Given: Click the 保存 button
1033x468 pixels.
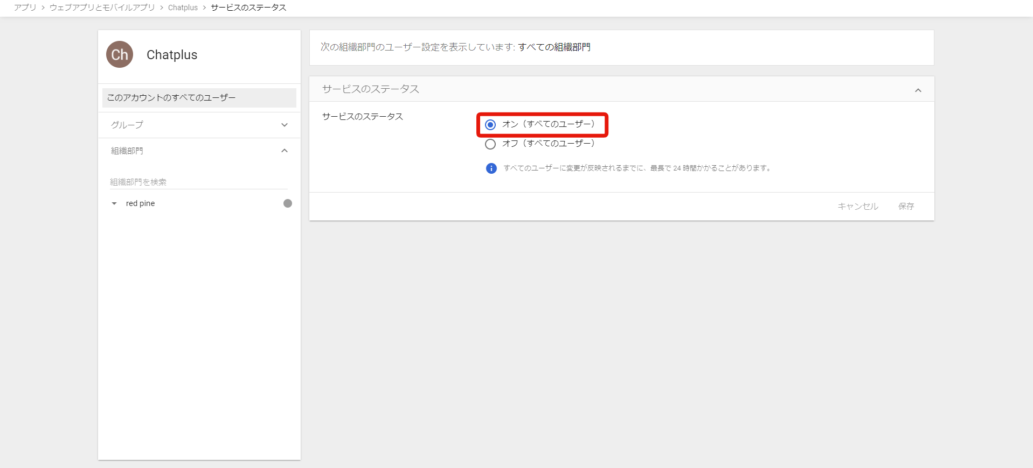Looking at the screenshot, I should (906, 206).
